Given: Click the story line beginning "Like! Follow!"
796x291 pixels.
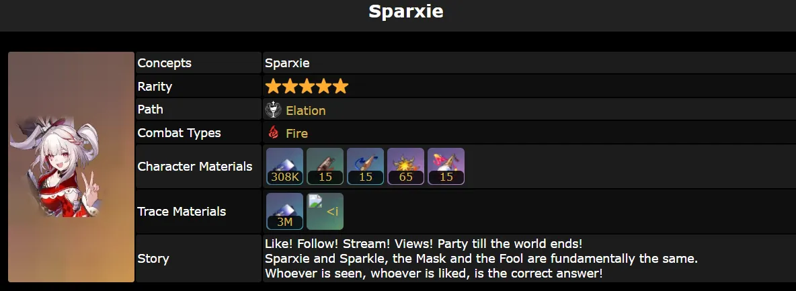Looking at the screenshot, I should point(424,243).
